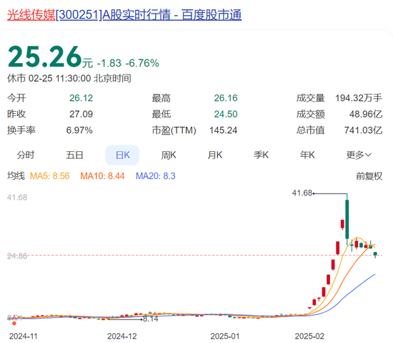Click the 2025-02 date axis label

[309, 336]
